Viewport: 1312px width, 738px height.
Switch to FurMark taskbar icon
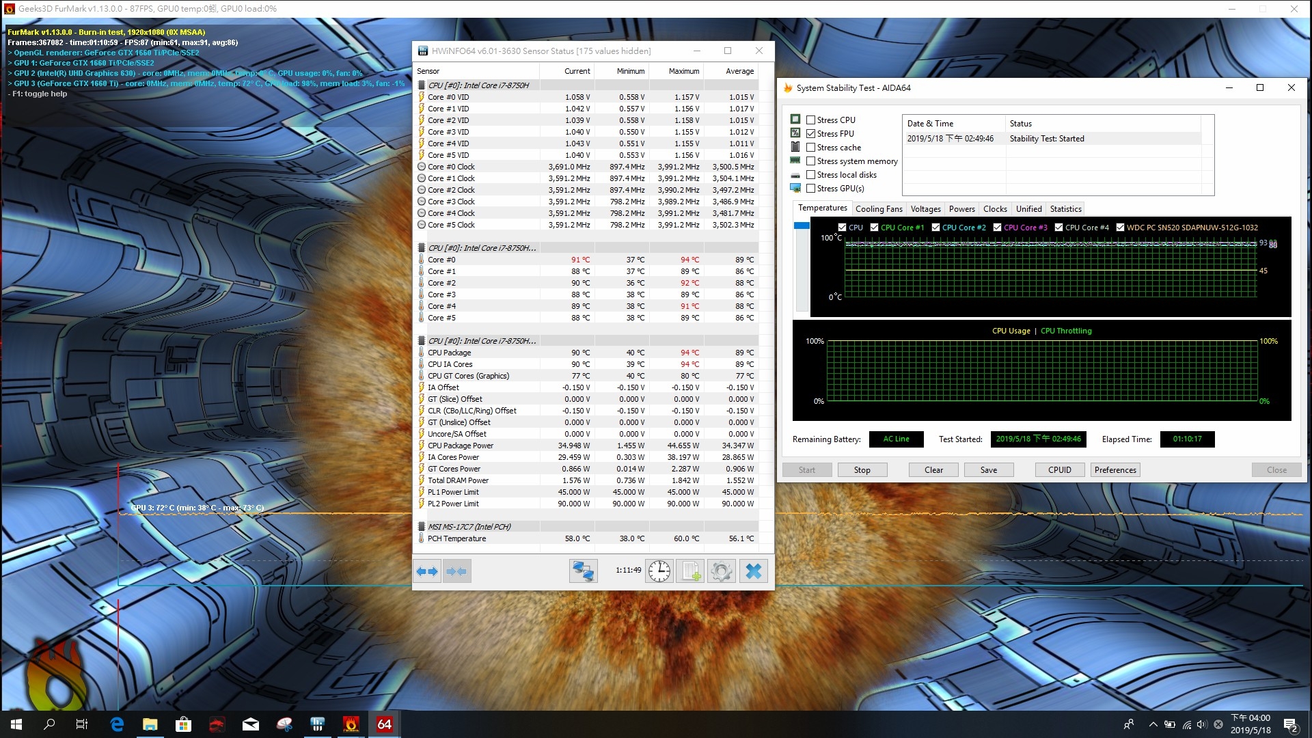351,724
